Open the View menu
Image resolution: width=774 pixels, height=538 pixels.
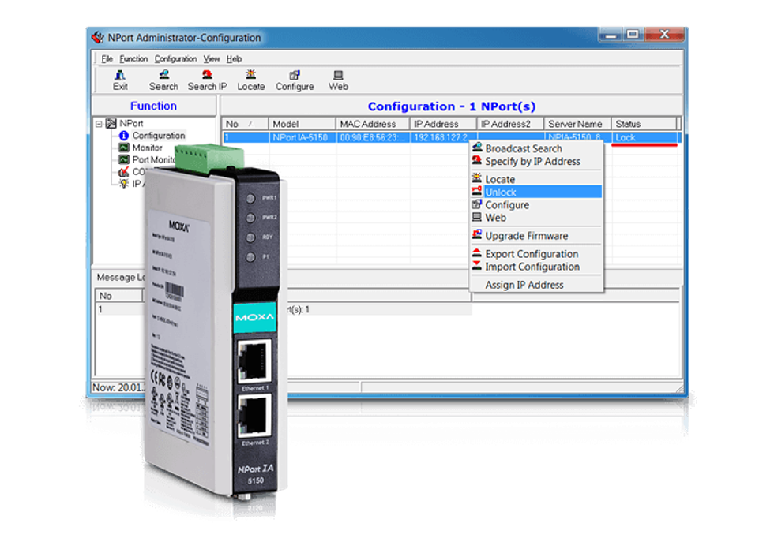point(212,58)
